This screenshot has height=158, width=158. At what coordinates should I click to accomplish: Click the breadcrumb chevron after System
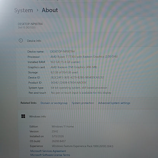(37, 10)
